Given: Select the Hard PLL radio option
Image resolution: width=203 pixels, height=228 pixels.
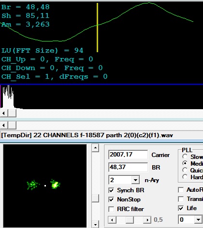Looking at the screenshot, I should click(x=185, y=177).
